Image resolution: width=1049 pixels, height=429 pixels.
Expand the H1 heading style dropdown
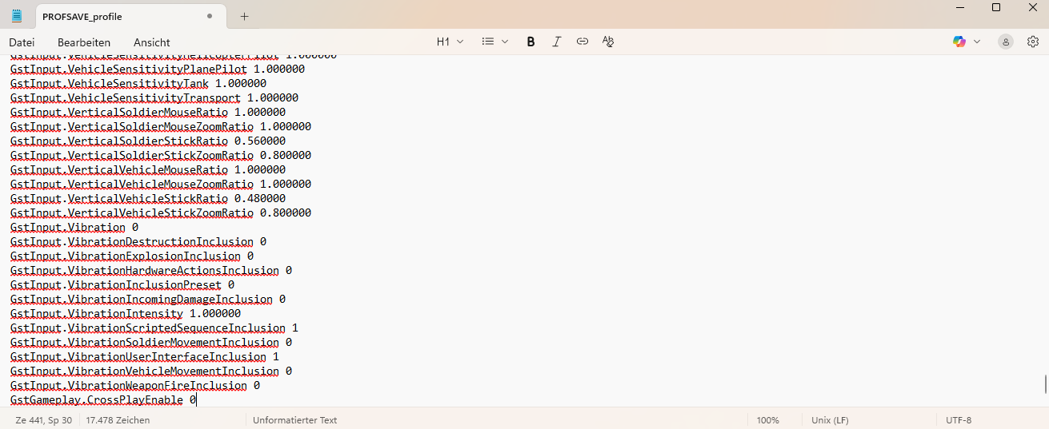click(450, 42)
